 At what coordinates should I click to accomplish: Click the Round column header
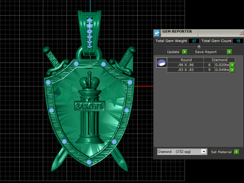click(x=186, y=60)
